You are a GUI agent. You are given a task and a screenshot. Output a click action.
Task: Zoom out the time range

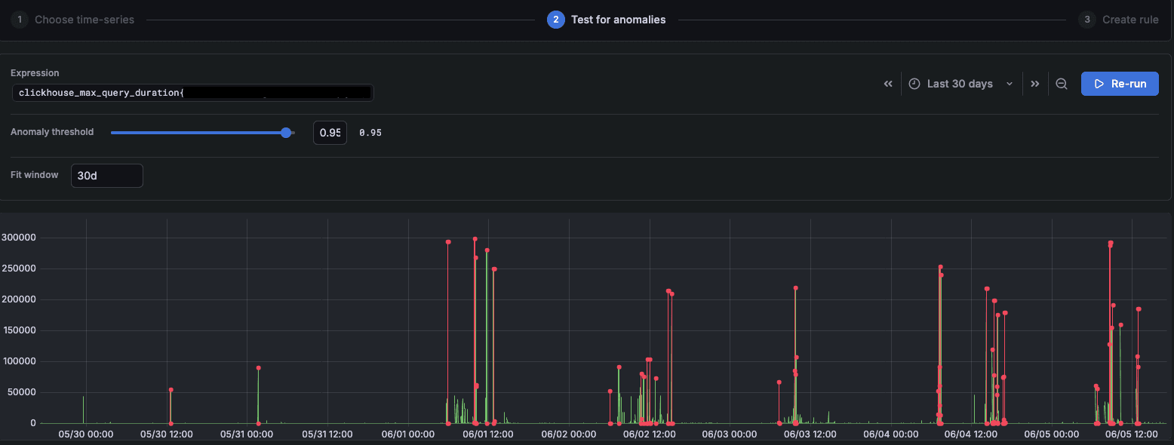tap(1061, 84)
